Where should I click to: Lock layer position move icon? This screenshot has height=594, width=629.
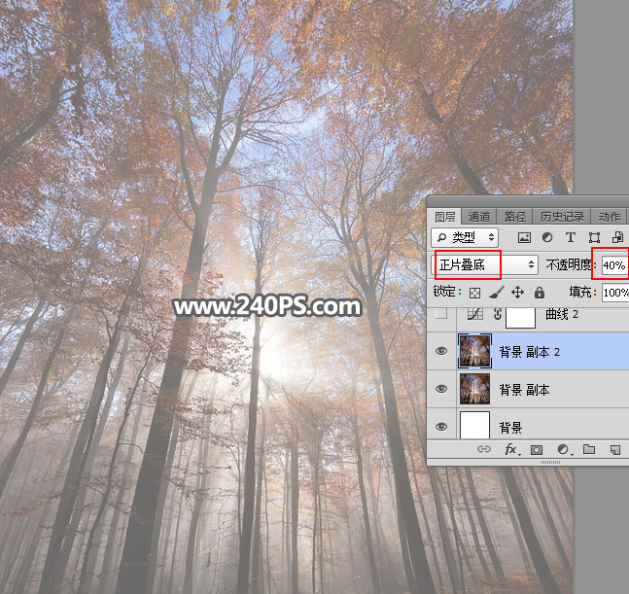coord(517,293)
